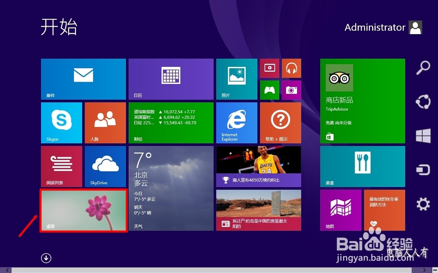Open the Settings charm gear icon

click(423, 204)
